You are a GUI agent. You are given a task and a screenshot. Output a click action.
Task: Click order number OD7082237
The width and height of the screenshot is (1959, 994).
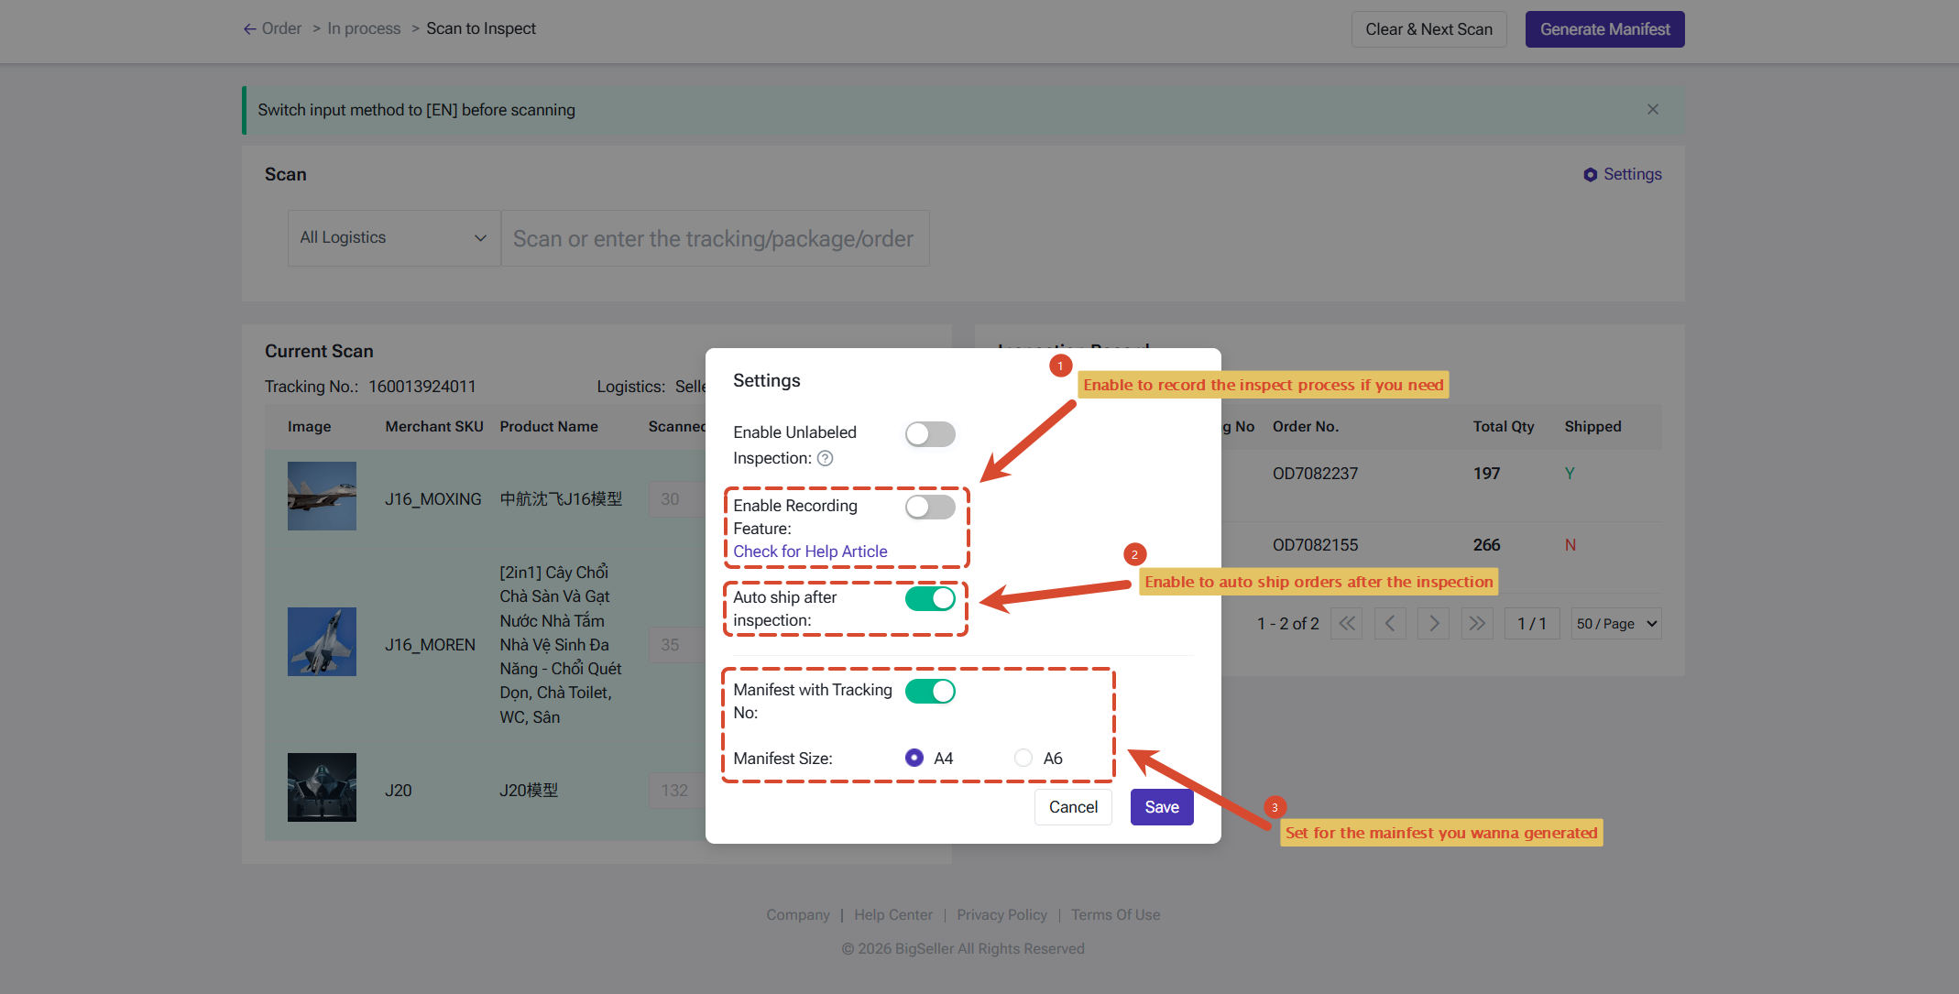point(1315,474)
